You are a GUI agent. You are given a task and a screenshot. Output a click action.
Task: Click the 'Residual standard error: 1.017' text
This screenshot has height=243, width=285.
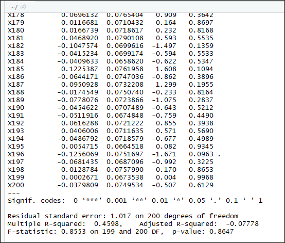(69, 216)
